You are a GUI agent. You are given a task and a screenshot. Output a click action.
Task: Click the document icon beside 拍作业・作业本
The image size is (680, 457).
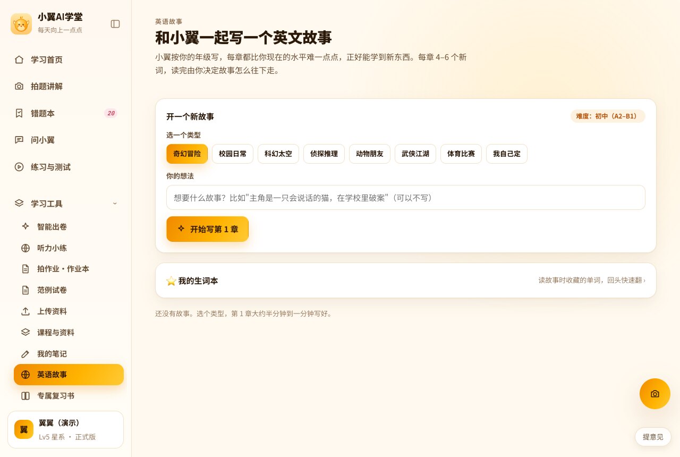coord(25,269)
